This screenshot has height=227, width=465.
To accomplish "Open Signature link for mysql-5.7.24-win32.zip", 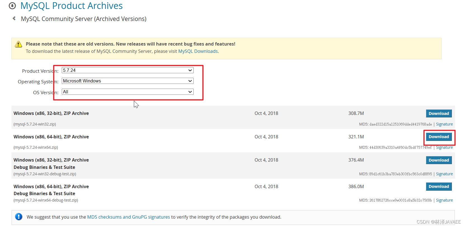I will click(x=444, y=124).
